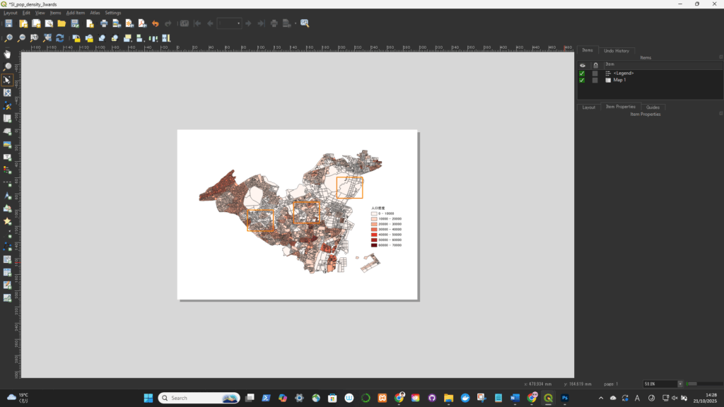The image size is (724, 407).
Task: Click the Print Layout printer icon
Action: pos(104,23)
